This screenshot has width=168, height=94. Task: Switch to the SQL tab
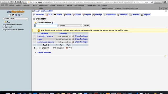coord(49,15)
